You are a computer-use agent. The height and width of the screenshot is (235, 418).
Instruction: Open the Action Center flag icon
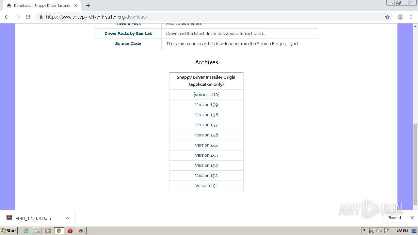[x=387, y=231]
